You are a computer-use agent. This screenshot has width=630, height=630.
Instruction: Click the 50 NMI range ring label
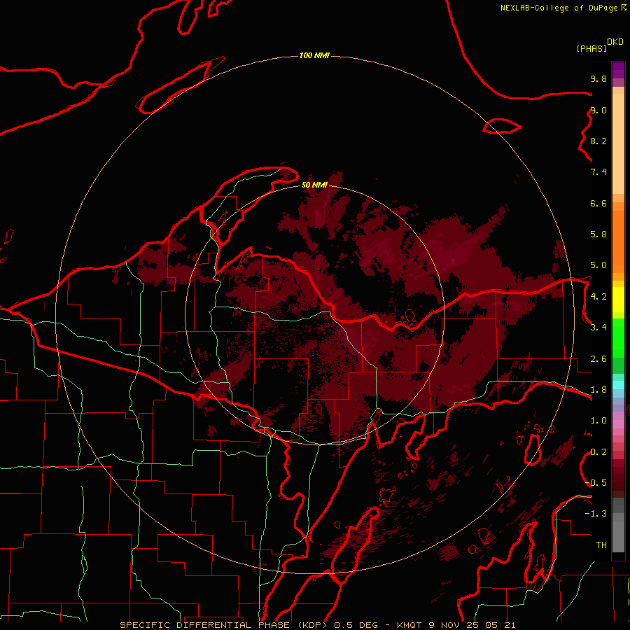[x=314, y=185]
